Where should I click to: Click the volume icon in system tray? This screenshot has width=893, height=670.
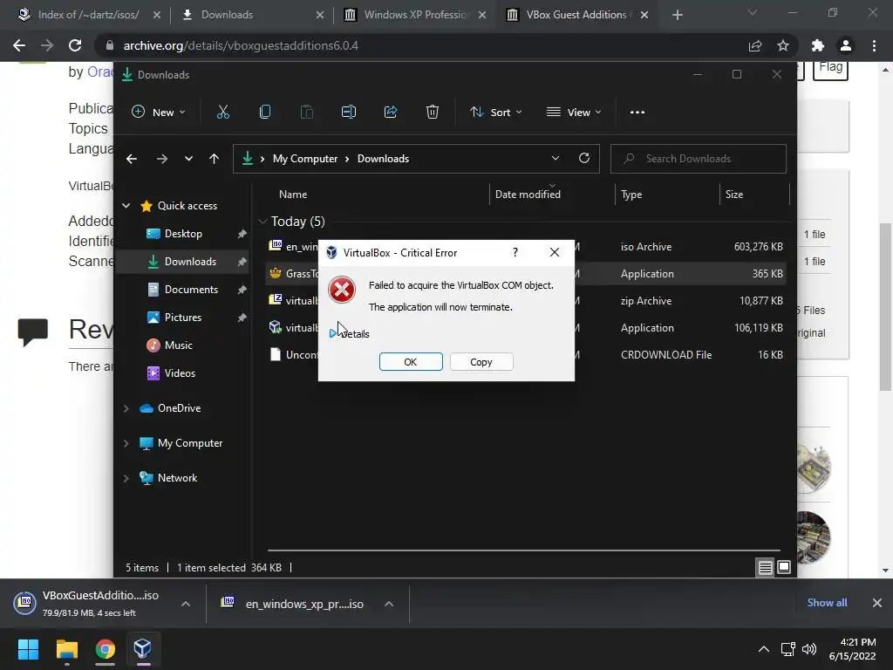[x=809, y=649]
